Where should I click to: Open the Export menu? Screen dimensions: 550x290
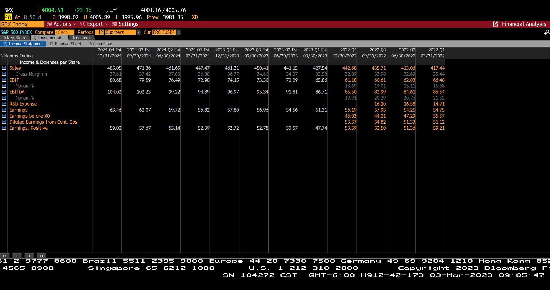coord(94,24)
